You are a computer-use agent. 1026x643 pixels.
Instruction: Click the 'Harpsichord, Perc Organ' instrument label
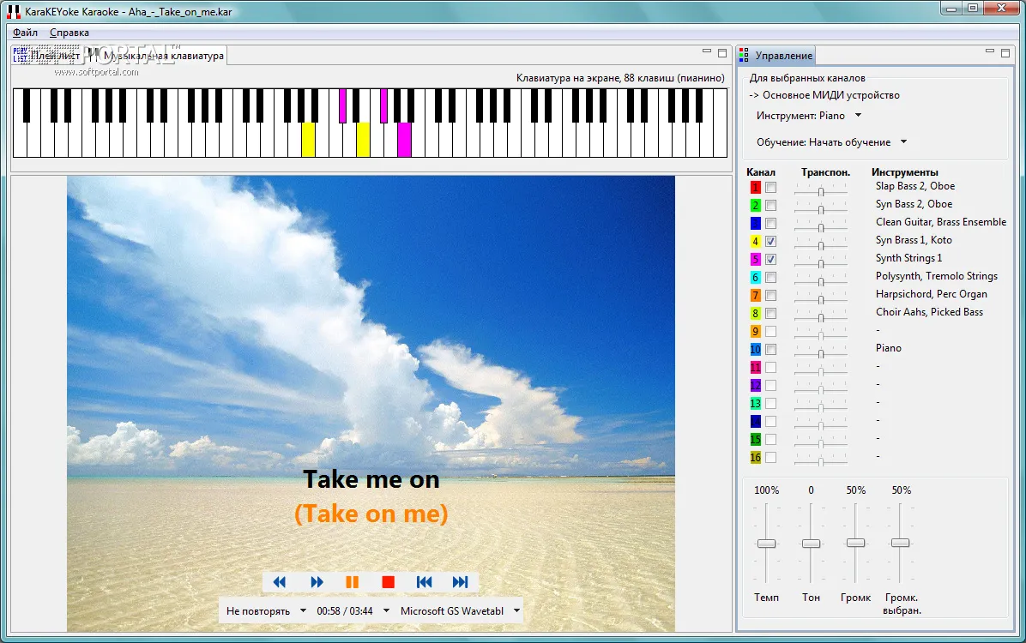[x=931, y=294]
